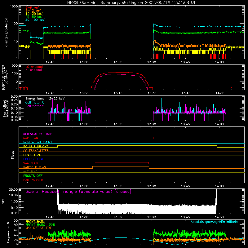Click the Flags panel axis label

13,155
